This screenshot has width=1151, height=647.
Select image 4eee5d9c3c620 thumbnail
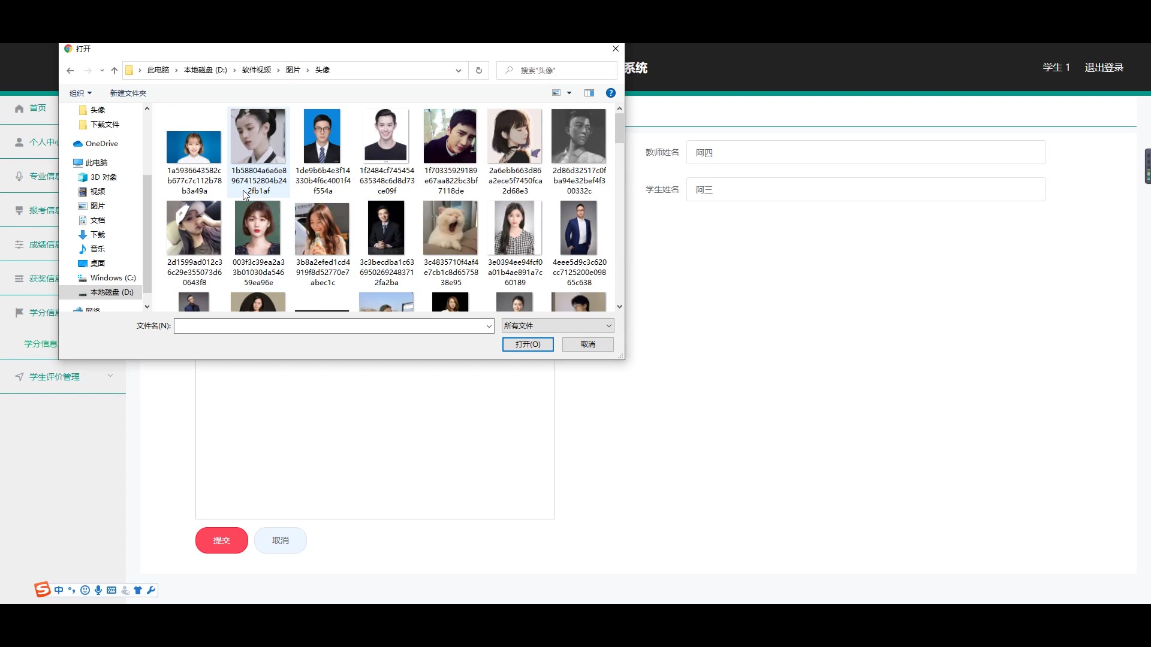(x=578, y=228)
